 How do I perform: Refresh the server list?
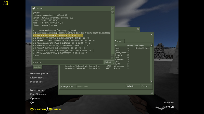[133, 86]
